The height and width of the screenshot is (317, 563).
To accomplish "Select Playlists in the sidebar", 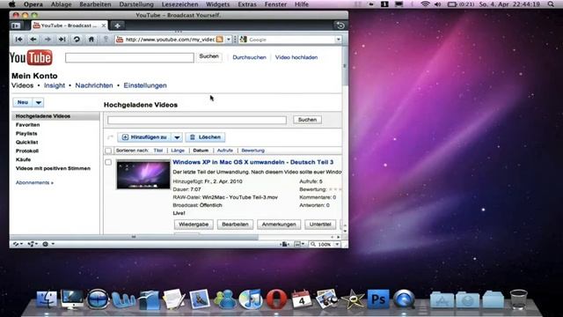I will 26,134.
